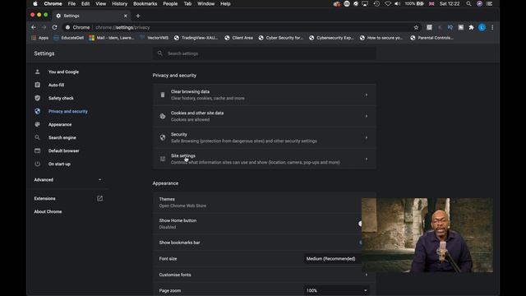Open On start-up settings
This screenshot has width=526, height=296.
[x=59, y=164]
